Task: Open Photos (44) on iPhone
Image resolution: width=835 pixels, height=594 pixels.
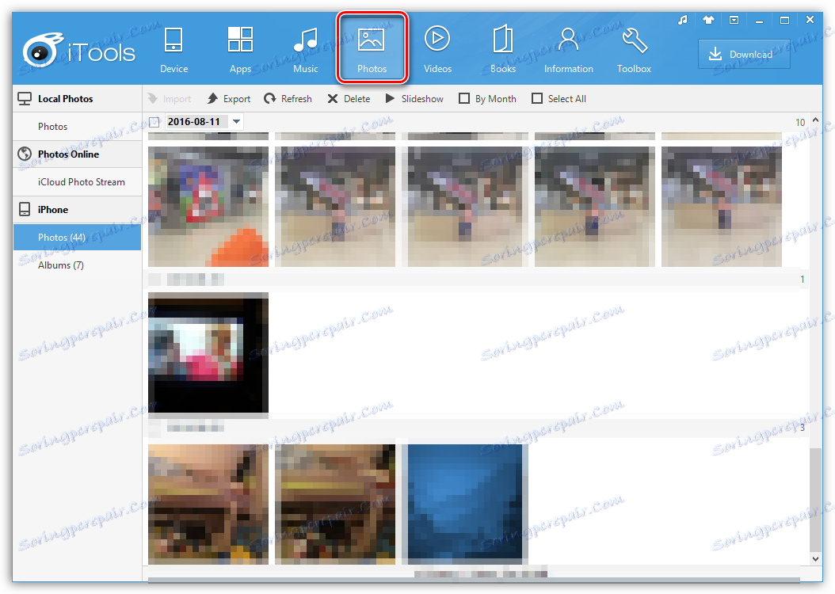Action: (77, 238)
